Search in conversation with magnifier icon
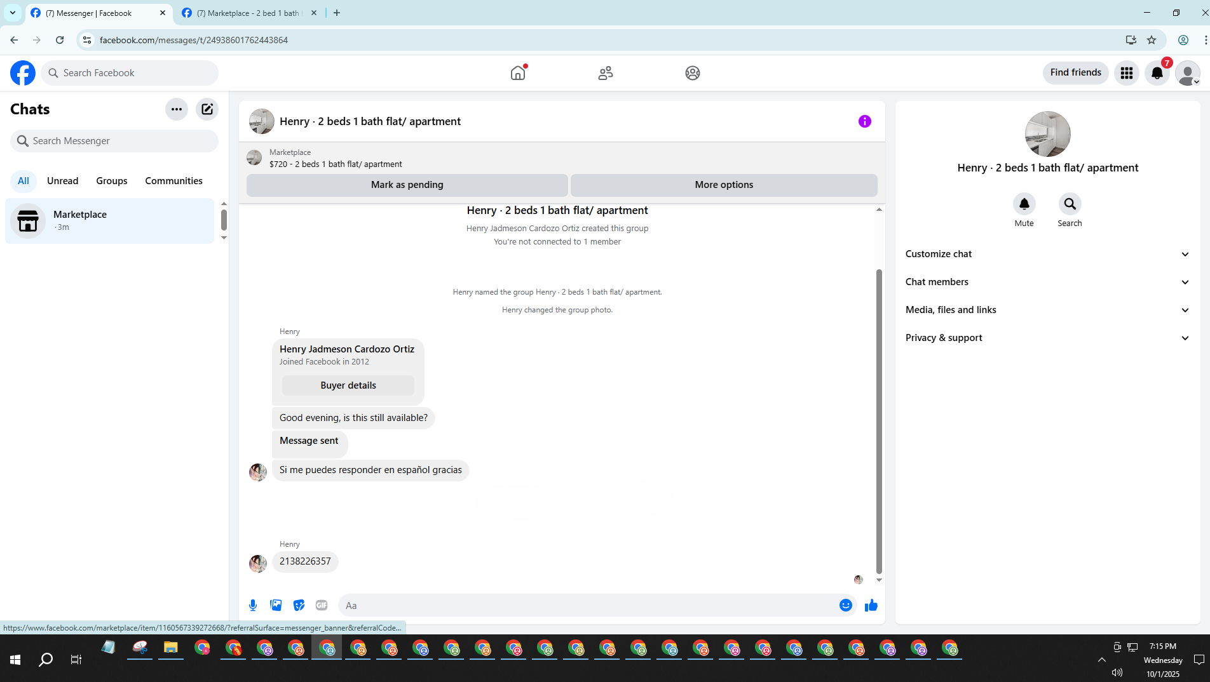This screenshot has height=682, width=1210. [1070, 204]
